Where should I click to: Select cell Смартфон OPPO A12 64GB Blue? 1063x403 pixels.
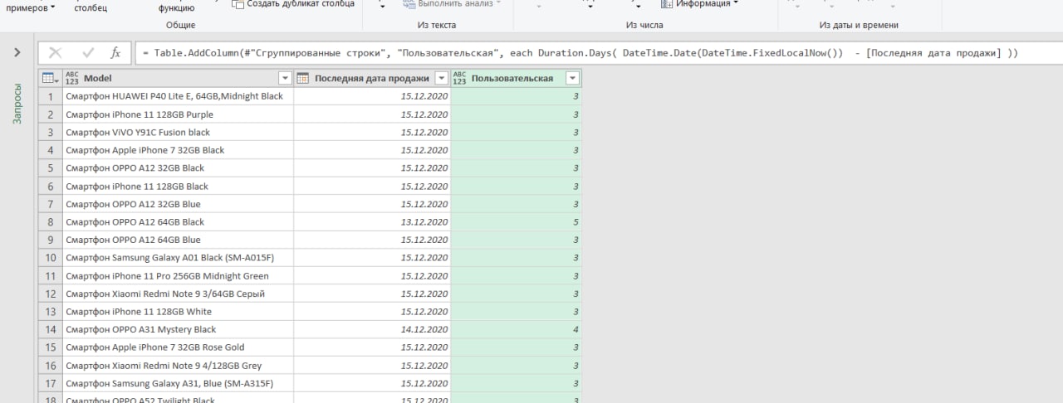tap(177, 240)
